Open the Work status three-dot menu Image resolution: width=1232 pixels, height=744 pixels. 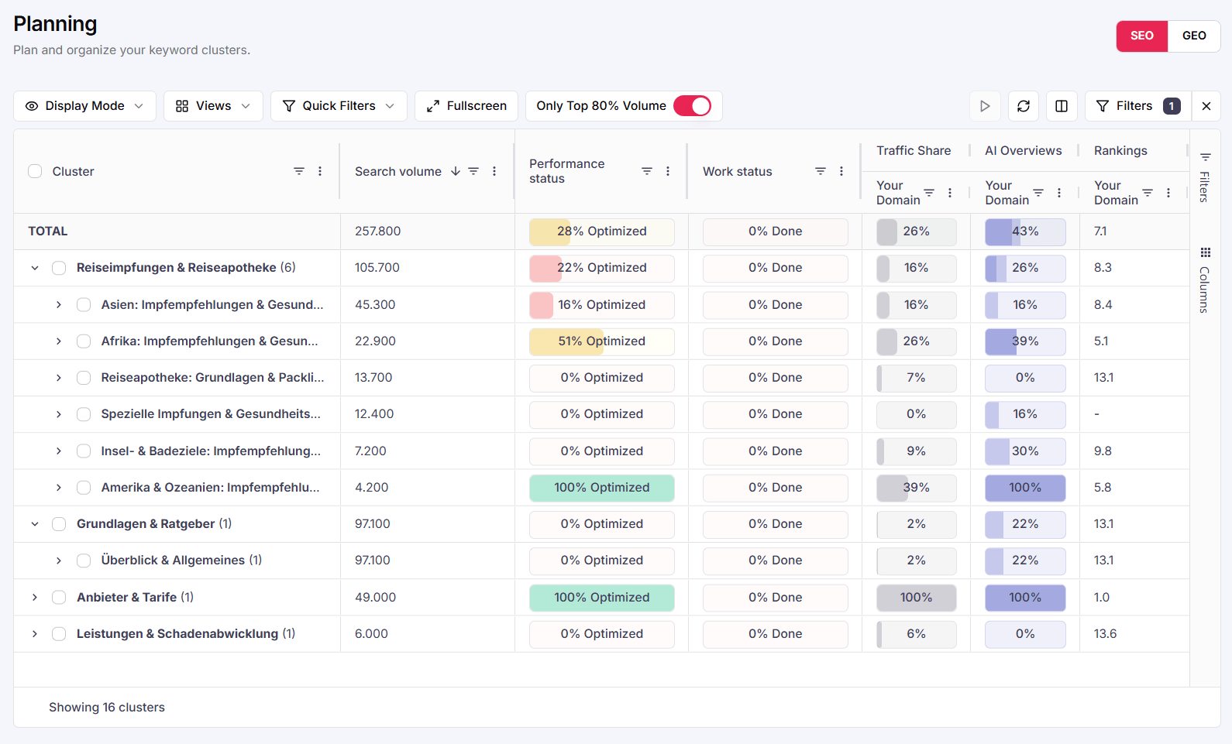point(841,171)
